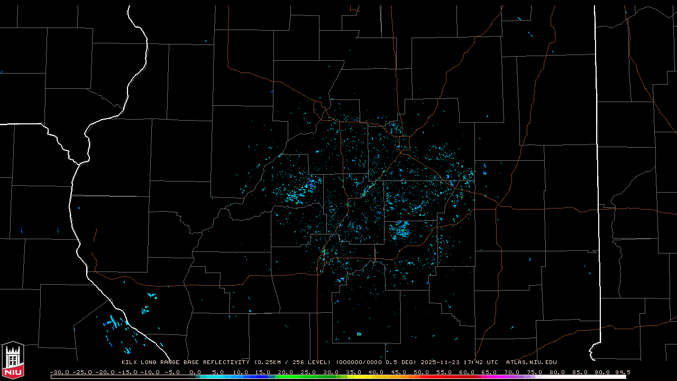The height and width of the screenshot is (381, 677).
Task: Click the -25.0 scale label
Action: (82, 372)
